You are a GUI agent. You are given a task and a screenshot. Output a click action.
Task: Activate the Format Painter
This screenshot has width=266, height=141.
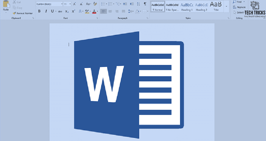(x=23, y=13)
